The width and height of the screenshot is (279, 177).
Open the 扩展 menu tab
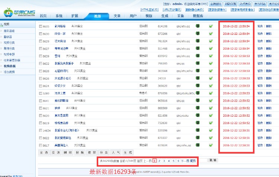[75, 16]
